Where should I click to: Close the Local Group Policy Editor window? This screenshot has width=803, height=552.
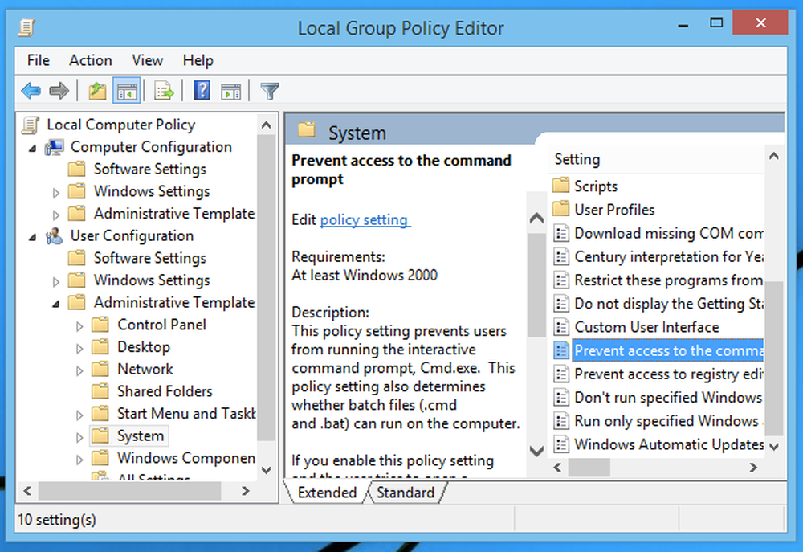tap(760, 22)
